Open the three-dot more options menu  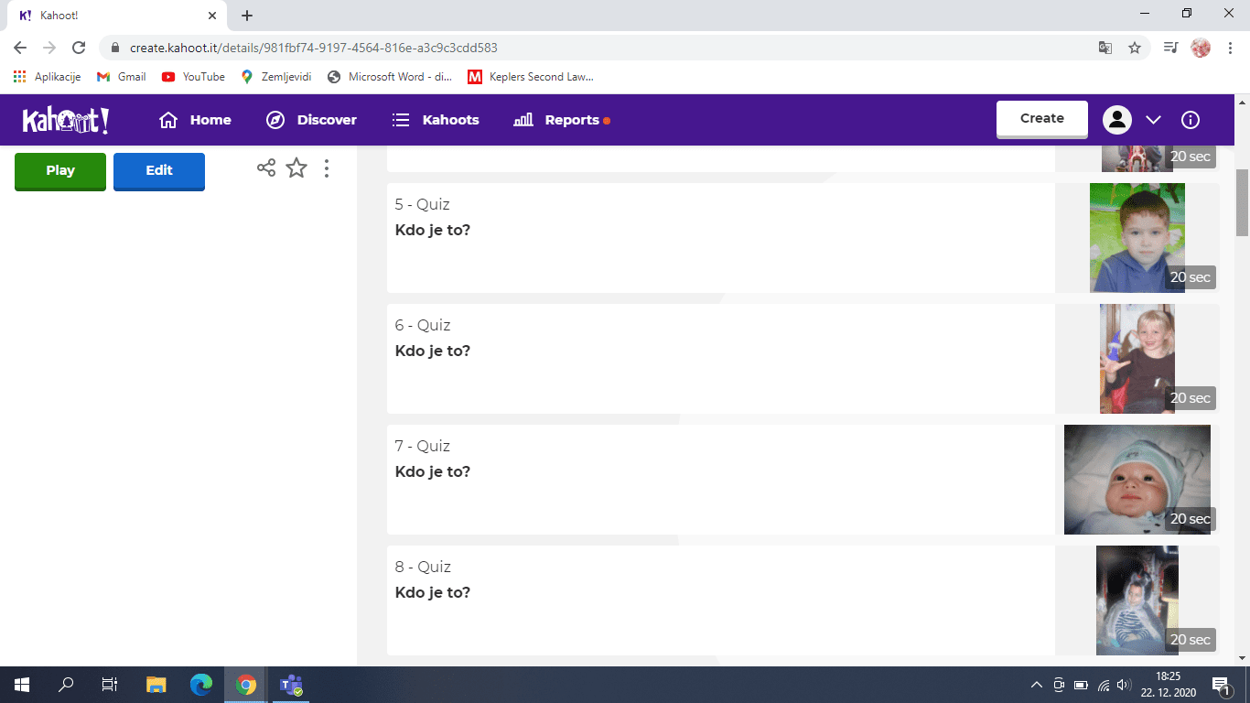click(x=327, y=168)
